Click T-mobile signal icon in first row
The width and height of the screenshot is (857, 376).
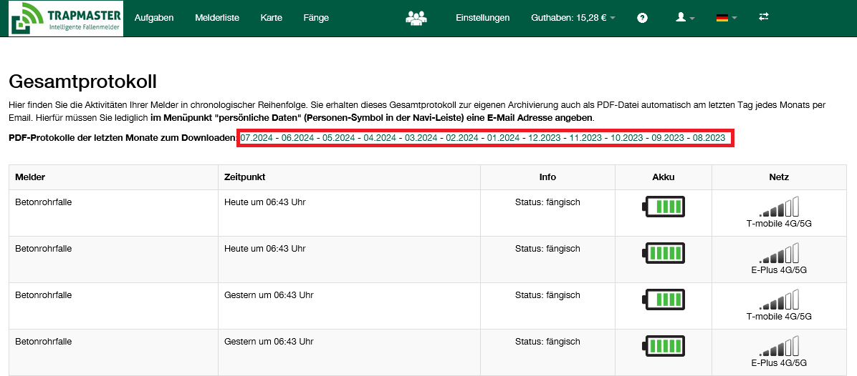(779, 207)
